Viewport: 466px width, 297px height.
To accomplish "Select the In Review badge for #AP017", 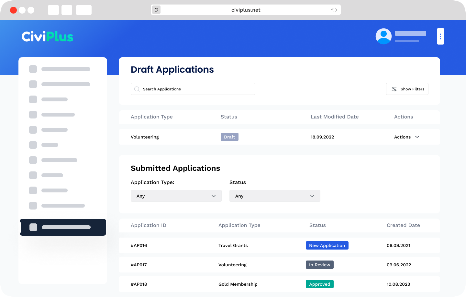I will point(320,265).
